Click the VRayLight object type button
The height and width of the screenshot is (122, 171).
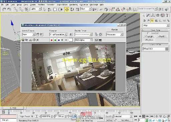(149, 36)
